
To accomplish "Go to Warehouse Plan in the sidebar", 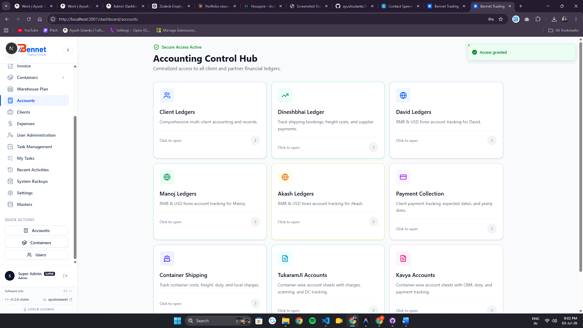I will point(36,89).
